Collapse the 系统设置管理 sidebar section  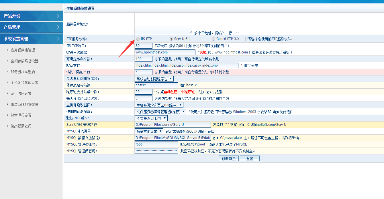(32, 39)
